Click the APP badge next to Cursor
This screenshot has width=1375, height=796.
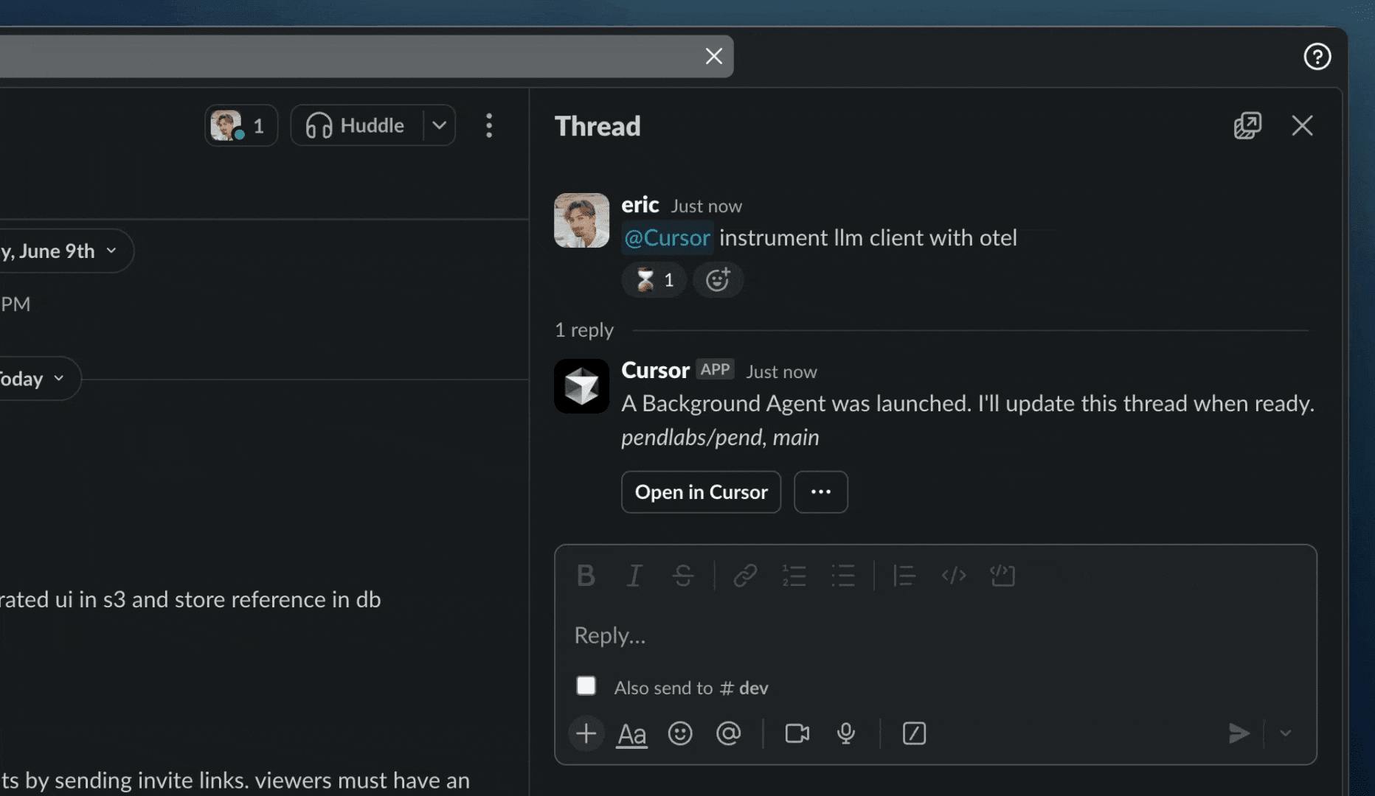pyautogui.click(x=715, y=369)
